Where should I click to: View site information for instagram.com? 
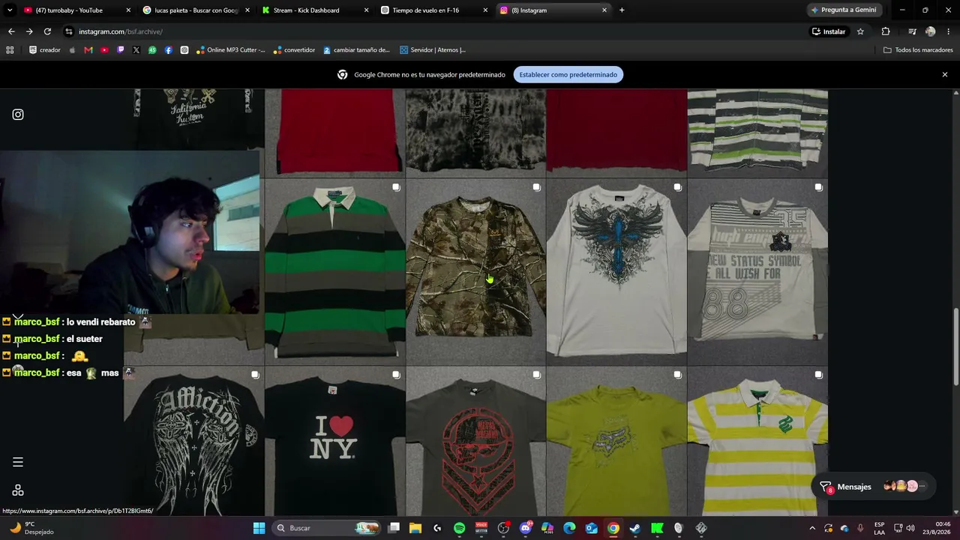(69, 31)
